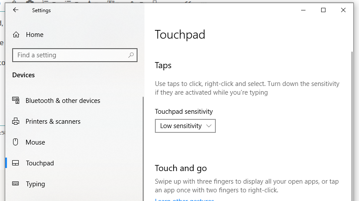Expand the Low sensitivity chevron arrow

coord(209,126)
